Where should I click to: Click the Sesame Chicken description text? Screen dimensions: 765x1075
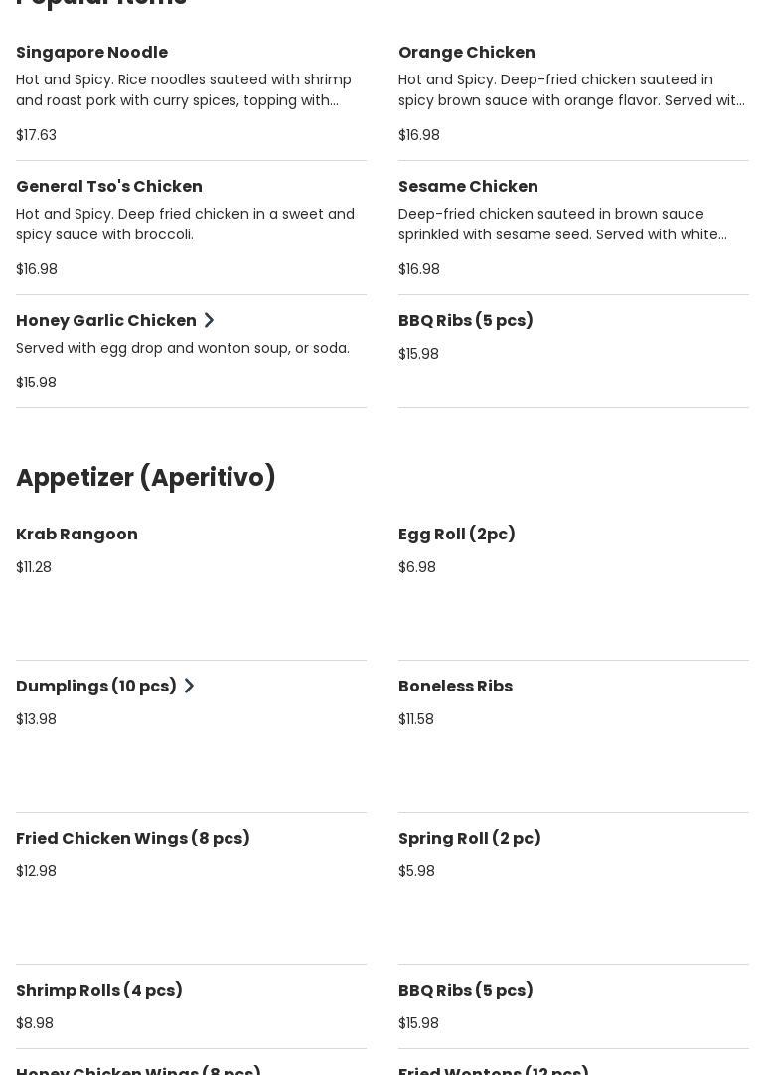tap(562, 224)
